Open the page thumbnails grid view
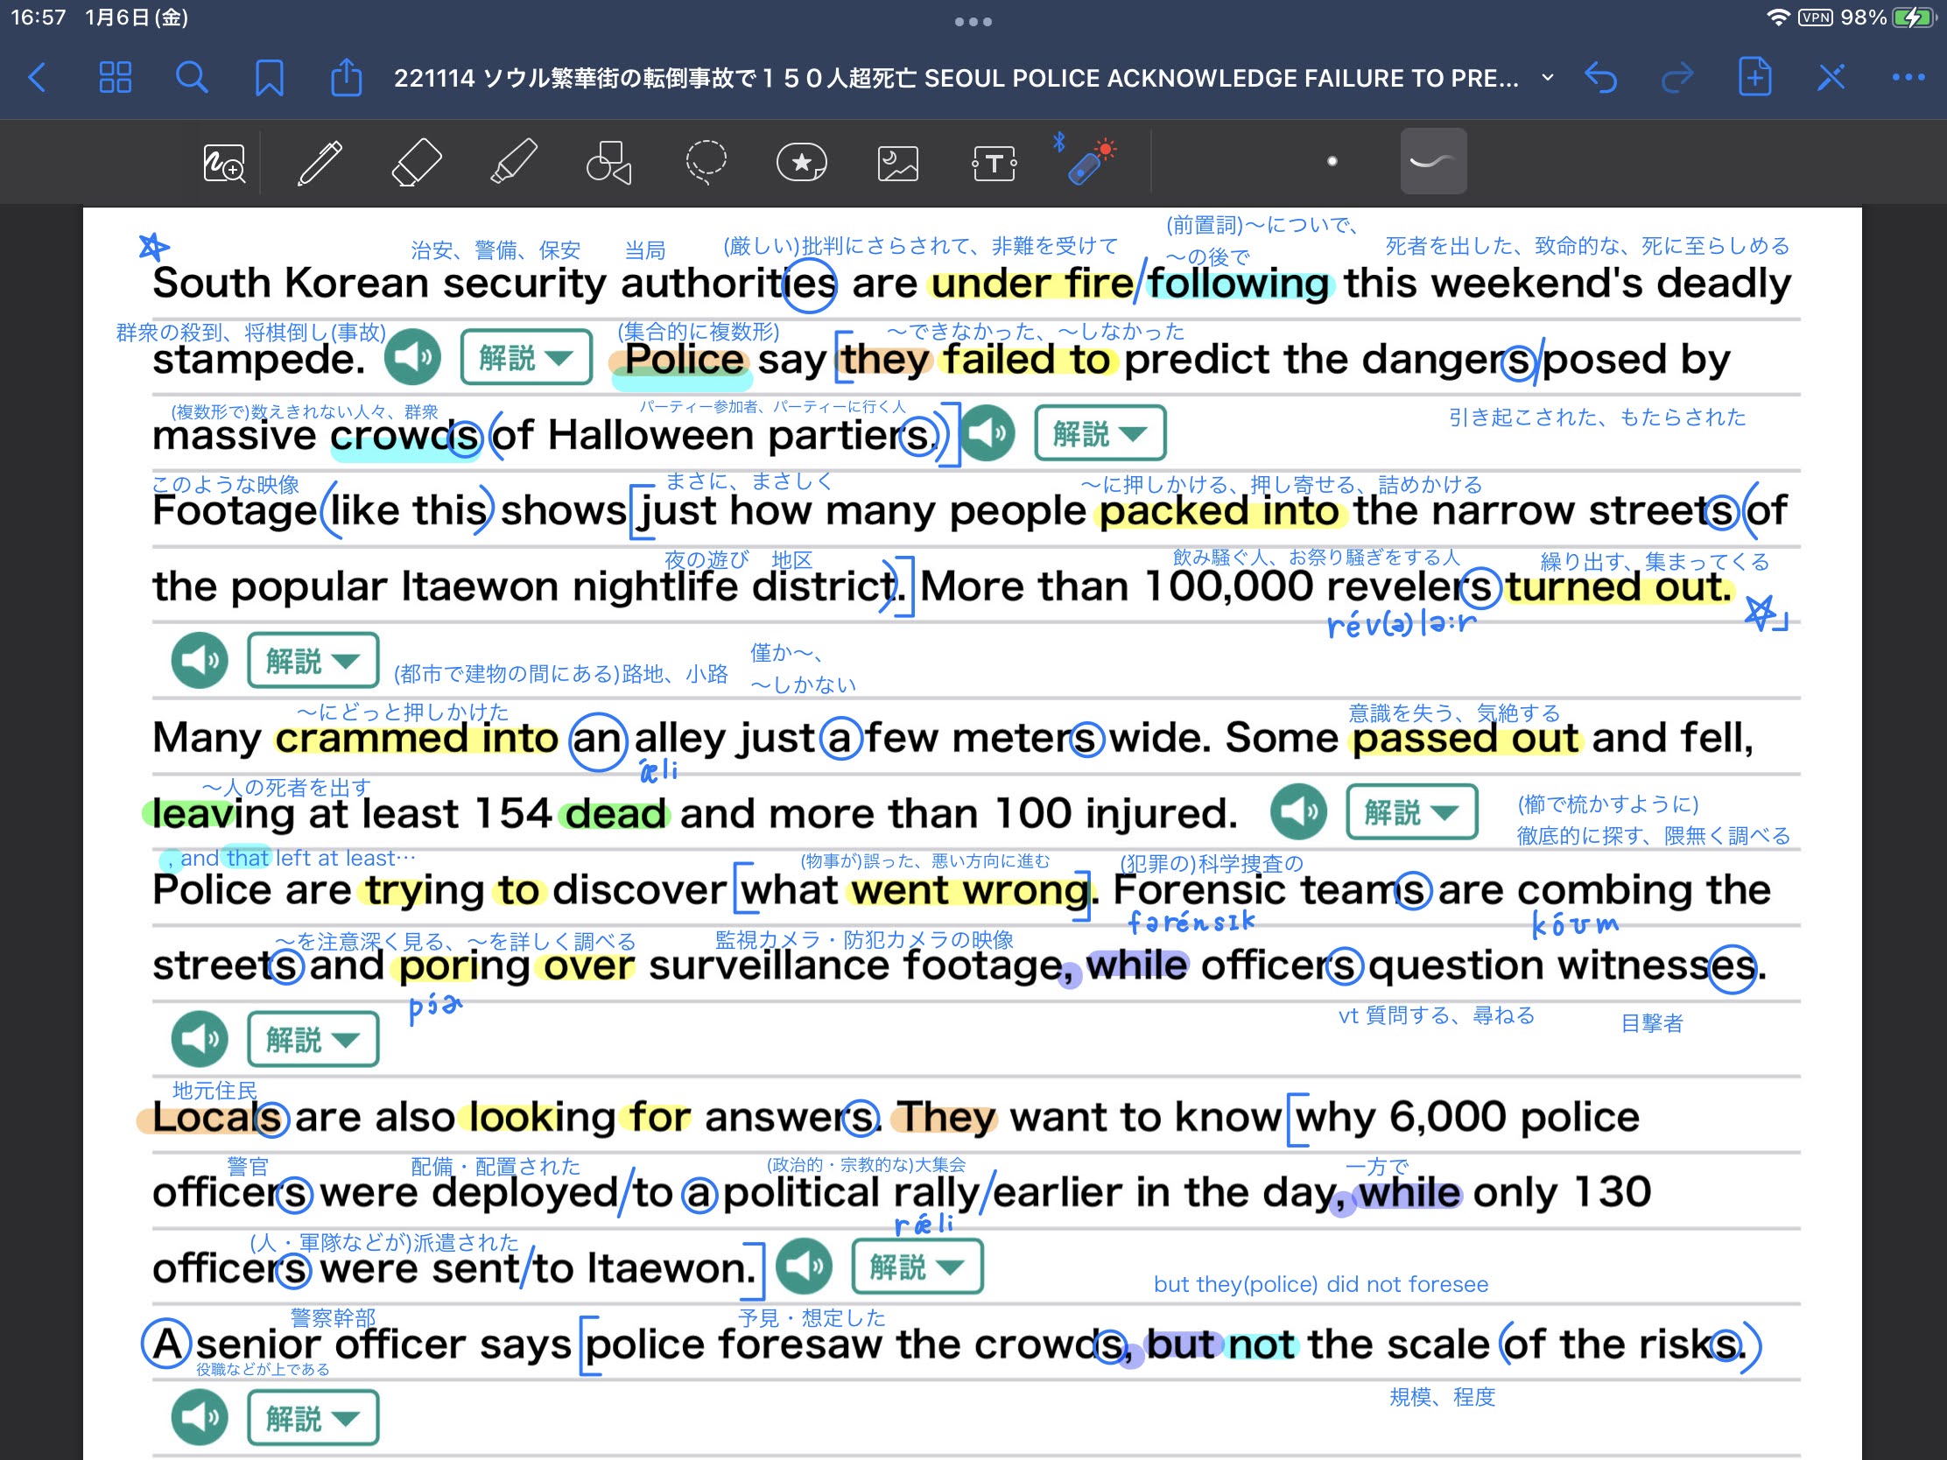 pos(115,77)
